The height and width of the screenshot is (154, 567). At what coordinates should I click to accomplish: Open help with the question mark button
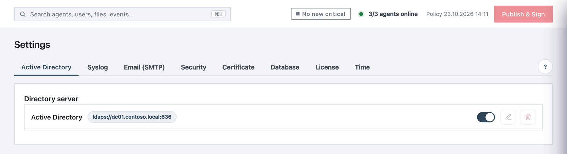click(x=545, y=66)
